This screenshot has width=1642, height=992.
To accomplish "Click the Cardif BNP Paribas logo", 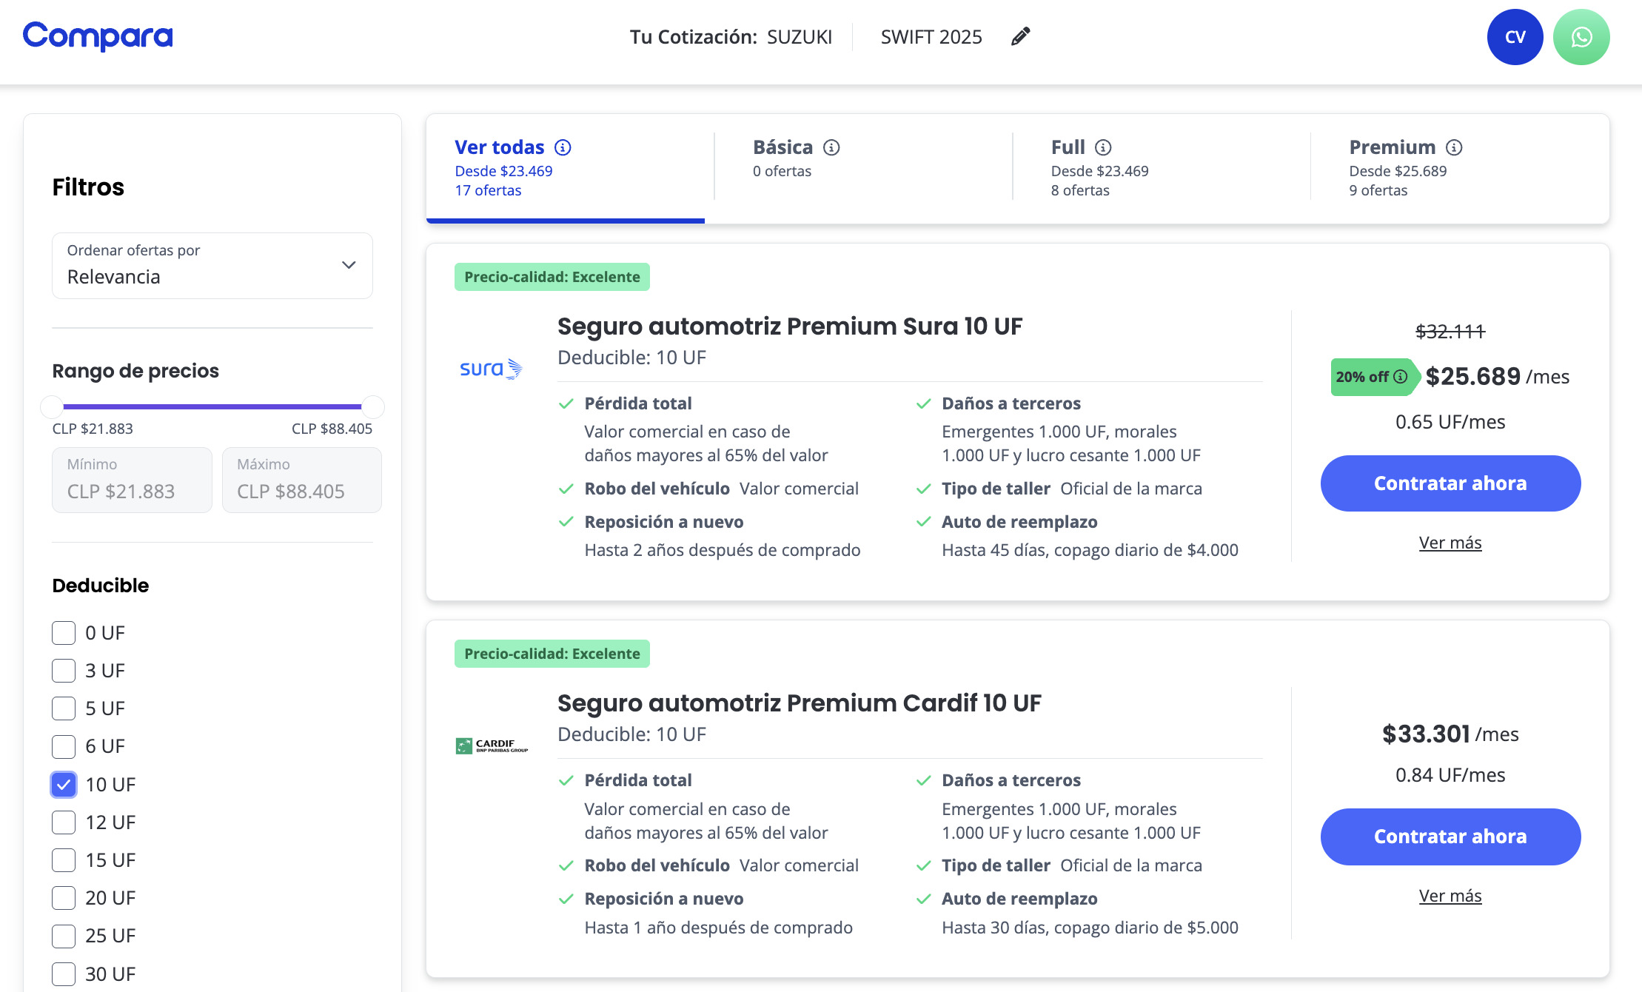I will point(493,744).
